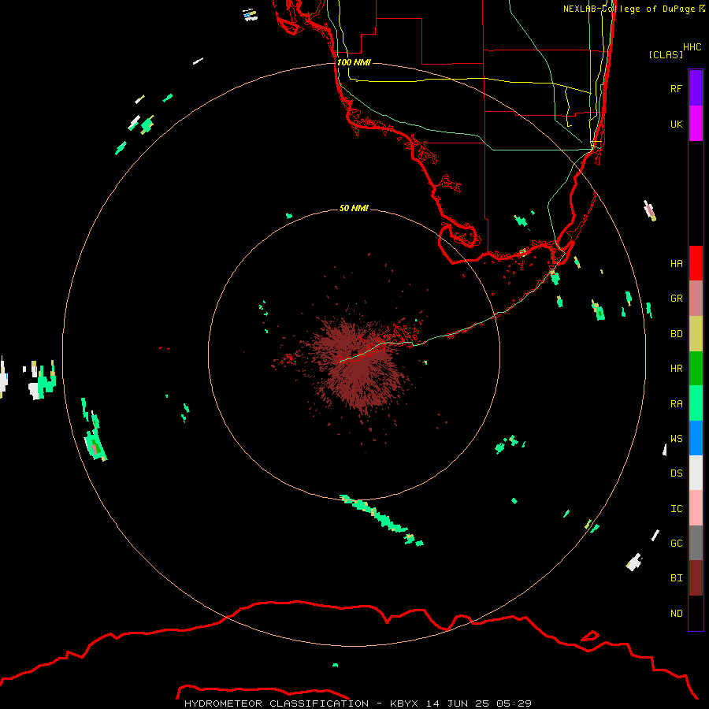Click the [CLAS] units label
Viewport: 709px width, 709px height.
pyautogui.click(x=666, y=54)
